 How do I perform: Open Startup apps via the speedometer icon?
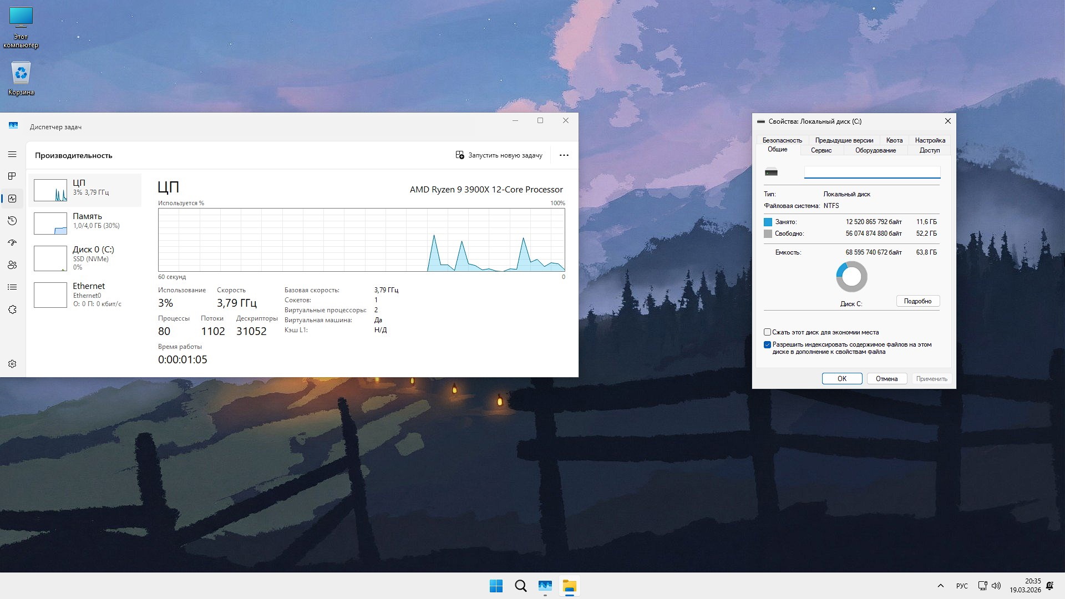[12, 242]
